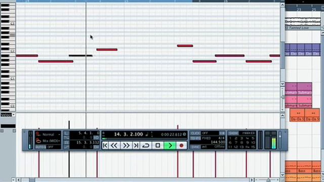Stop playback with the Stop button
324x182 pixels.
(157, 146)
